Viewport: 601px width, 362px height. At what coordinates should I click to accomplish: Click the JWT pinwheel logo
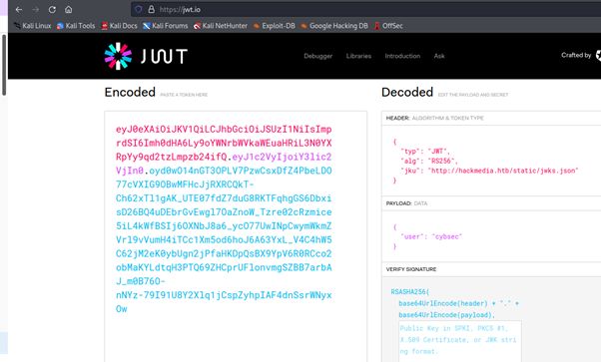click(x=118, y=56)
